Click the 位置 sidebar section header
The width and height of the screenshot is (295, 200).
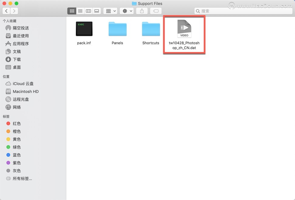pyautogui.click(x=6, y=77)
